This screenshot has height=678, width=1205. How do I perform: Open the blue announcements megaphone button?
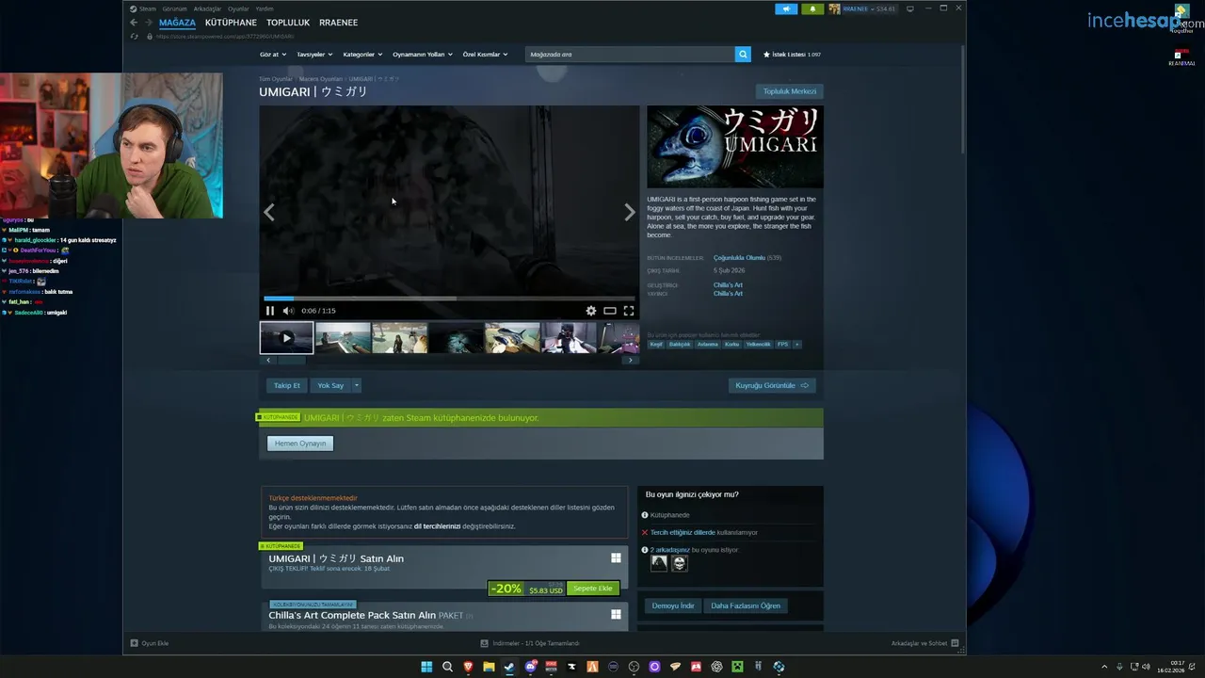click(786, 8)
